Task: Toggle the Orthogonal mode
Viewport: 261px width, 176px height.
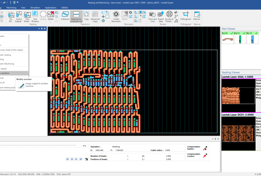Action: click(185, 16)
